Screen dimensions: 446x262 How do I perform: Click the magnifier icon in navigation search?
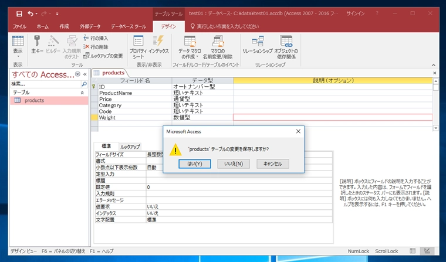tap(84, 84)
